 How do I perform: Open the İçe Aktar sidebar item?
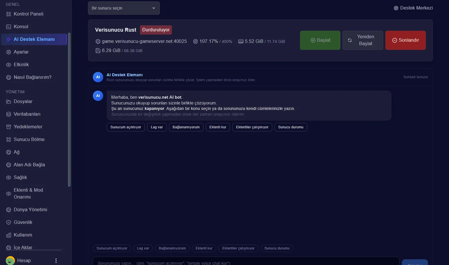[34, 247]
